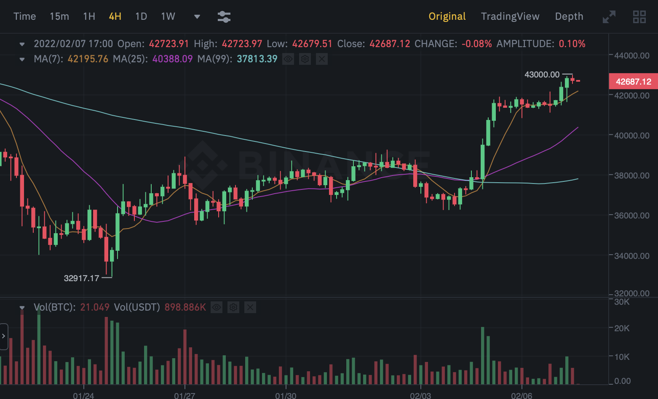Toggle MA indicator visibility eye icon

[x=288, y=59]
